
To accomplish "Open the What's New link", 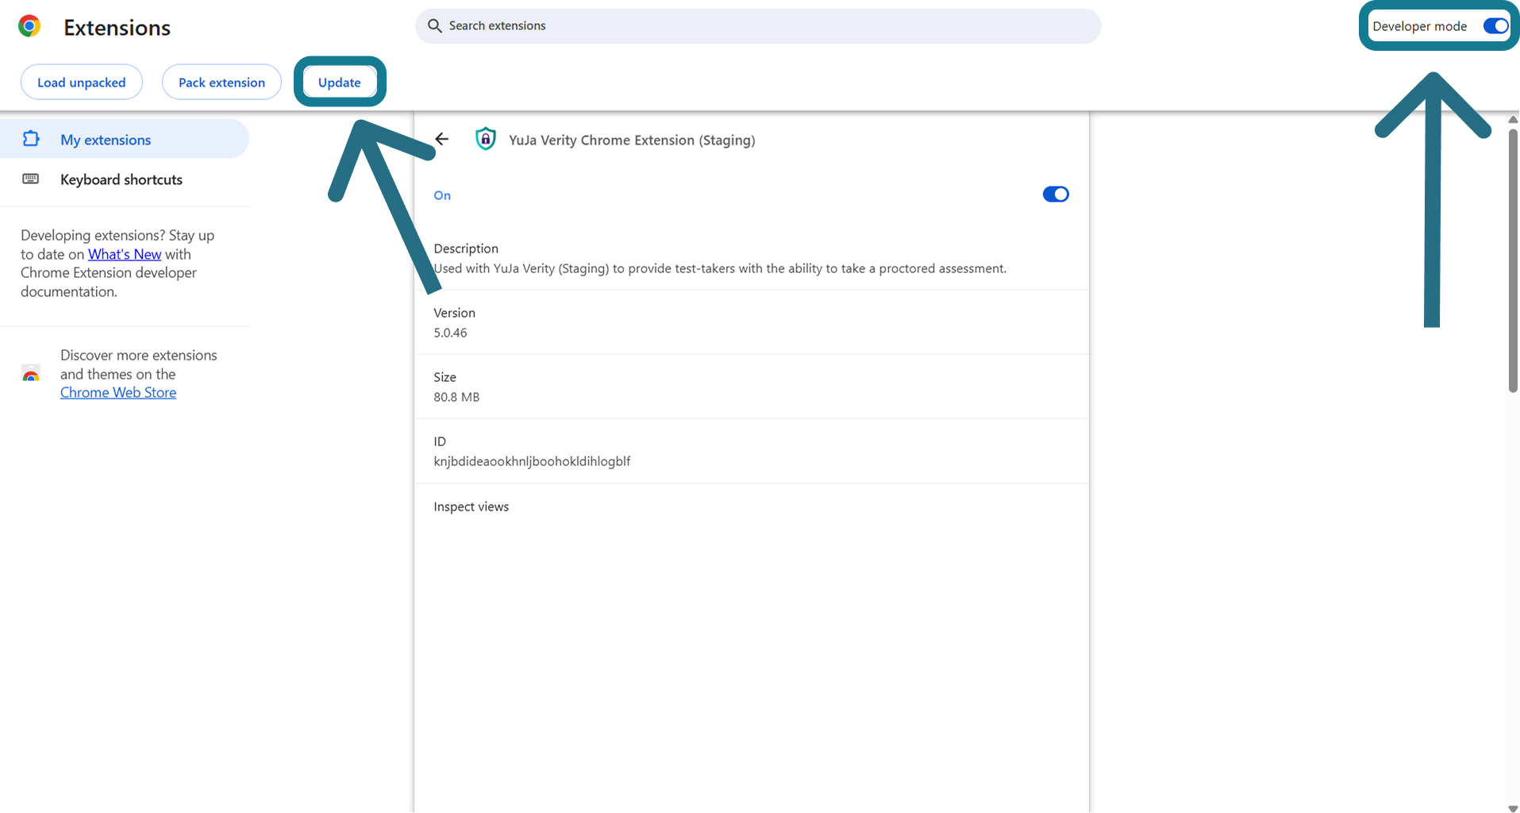I will click(125, 254).
